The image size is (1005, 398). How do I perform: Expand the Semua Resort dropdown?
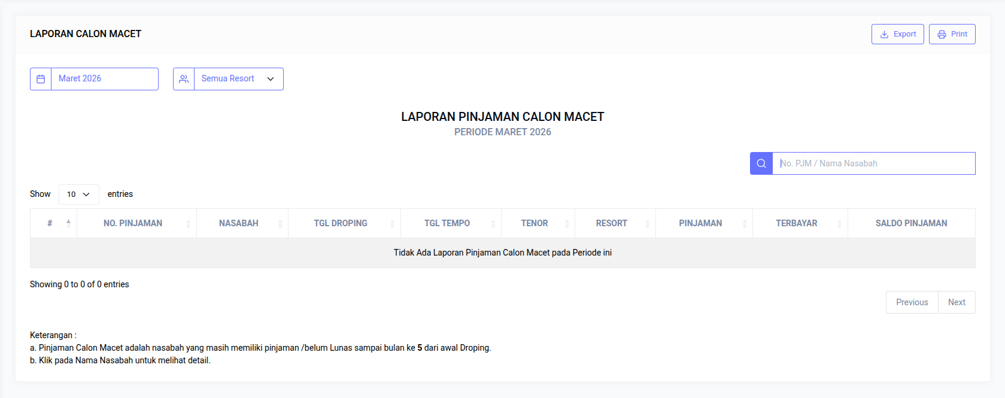coord(238,79)
